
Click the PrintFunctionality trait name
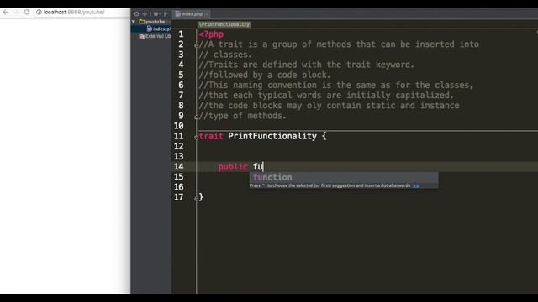click(272, 136)
